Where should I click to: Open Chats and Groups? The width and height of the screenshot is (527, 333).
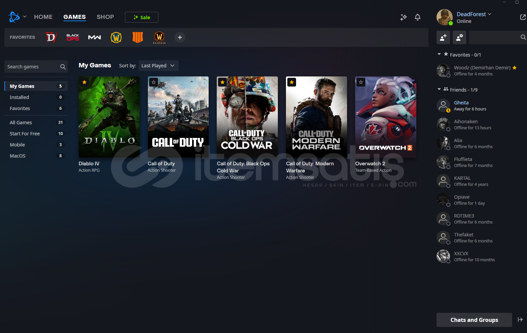(474, 320)
